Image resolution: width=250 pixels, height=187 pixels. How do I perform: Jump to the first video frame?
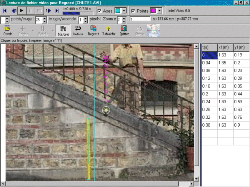coord(5,11)
